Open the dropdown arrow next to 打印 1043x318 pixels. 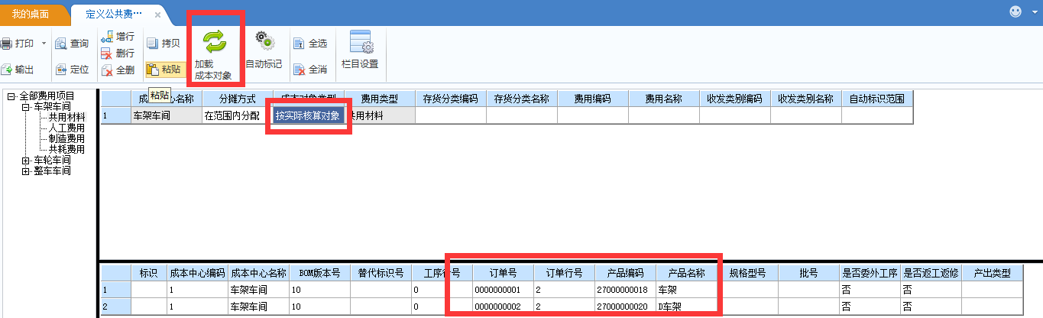44,44
